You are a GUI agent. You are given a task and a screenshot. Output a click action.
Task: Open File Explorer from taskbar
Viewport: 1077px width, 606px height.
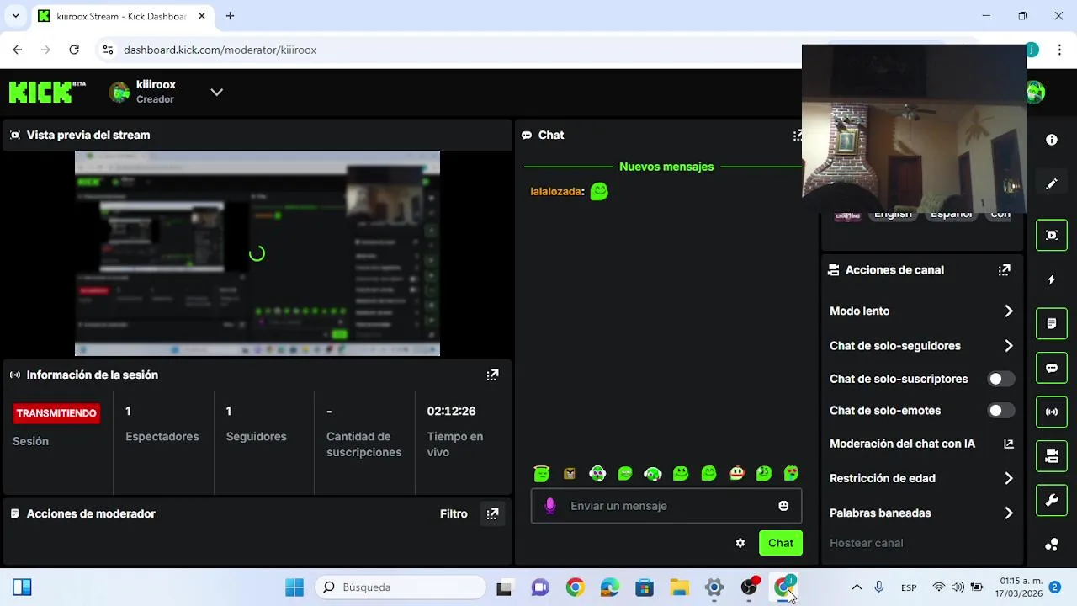pos(679,587)
